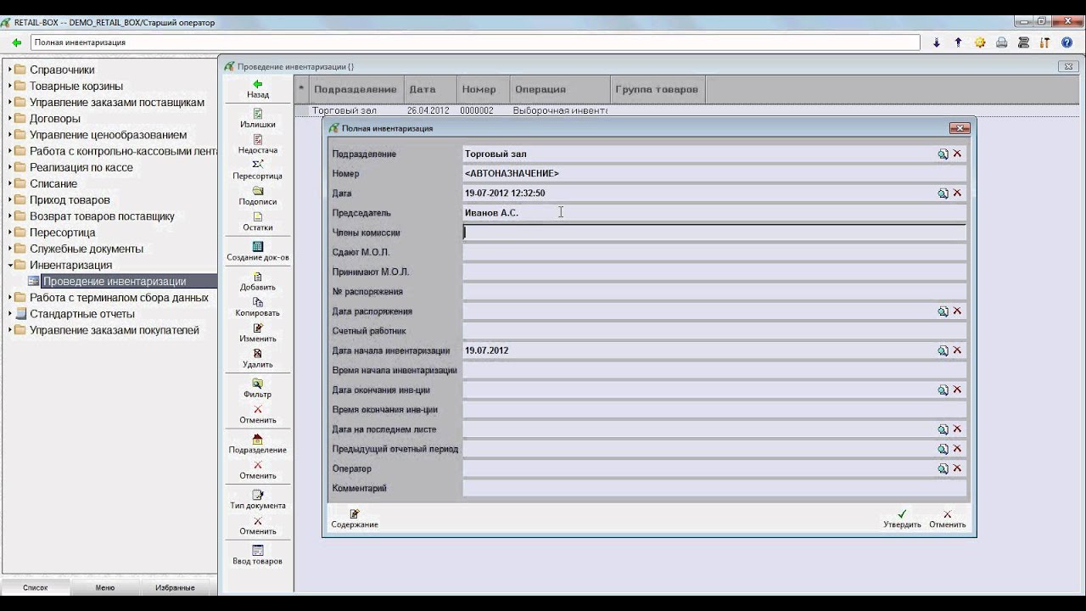Viewport: 1086px width, 611px height.
Task: Open Содержание in the dialog
Action: [x=355, y=519]
